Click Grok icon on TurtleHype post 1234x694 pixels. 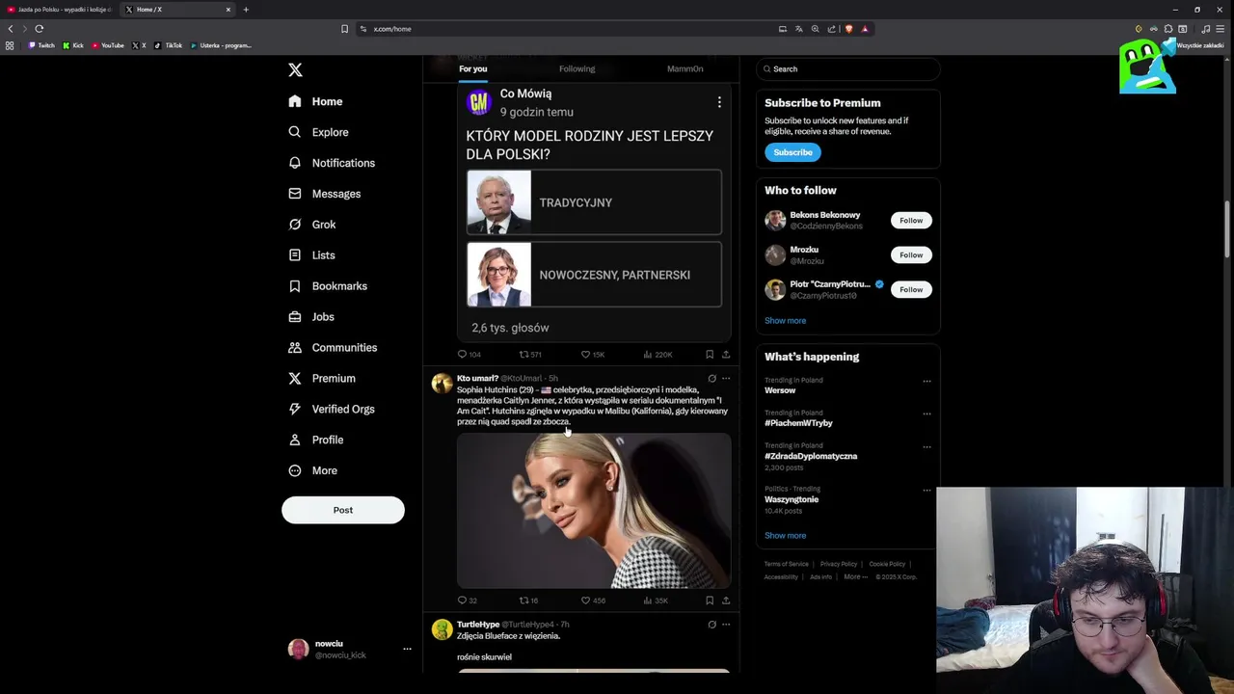[711, 625]
